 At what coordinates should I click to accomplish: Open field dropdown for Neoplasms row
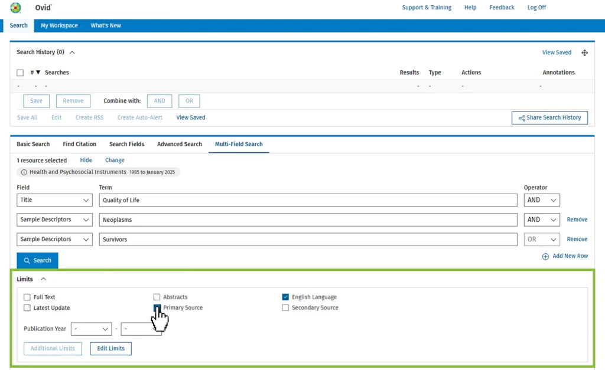coord(54,220)
